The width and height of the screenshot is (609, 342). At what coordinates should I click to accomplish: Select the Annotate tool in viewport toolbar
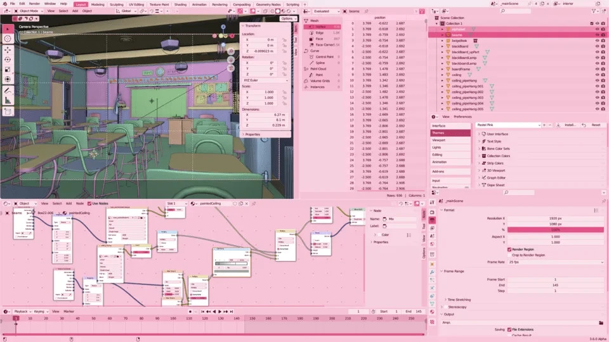pyautogui.click(x=8, y=91)
